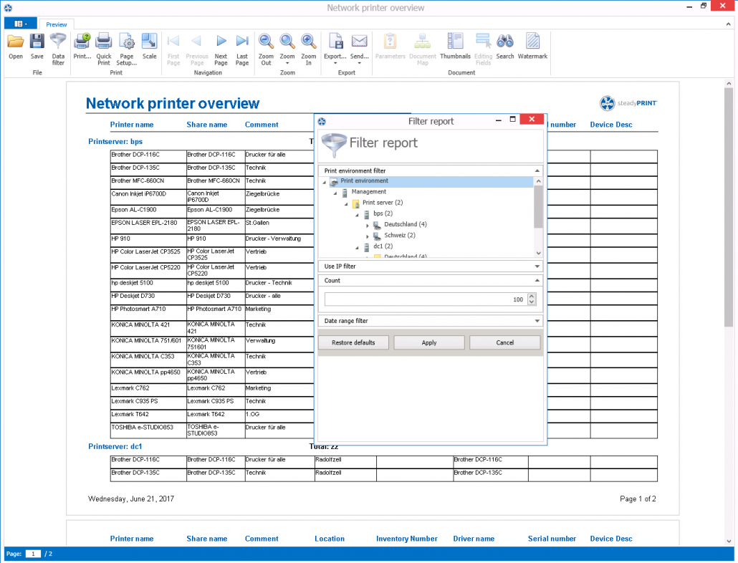
Task: Collapse the ribbon with top-right chevron
Action: coord(729,24)
